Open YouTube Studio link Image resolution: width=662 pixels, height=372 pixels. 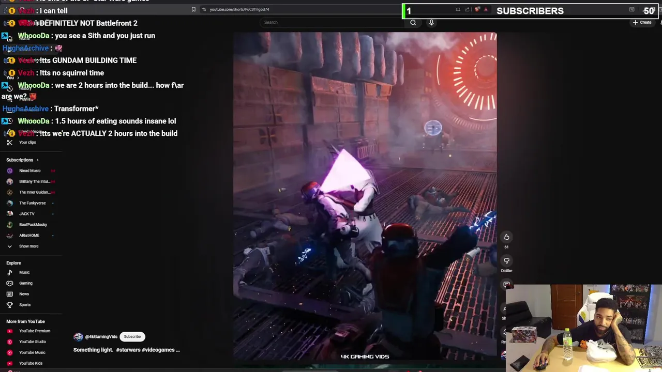(x=26, y=342)
